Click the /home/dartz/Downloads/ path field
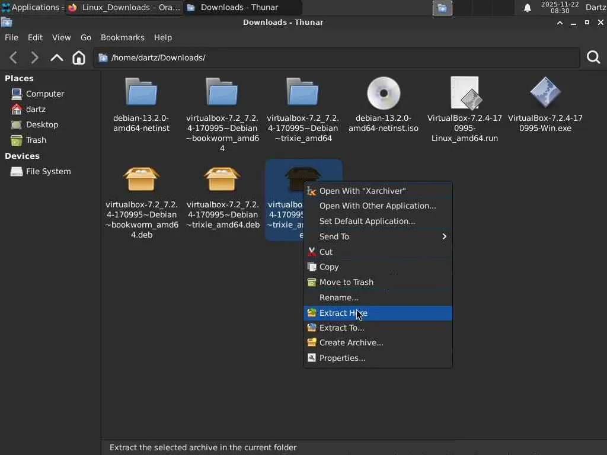The image size is (607, 455). 336,57
